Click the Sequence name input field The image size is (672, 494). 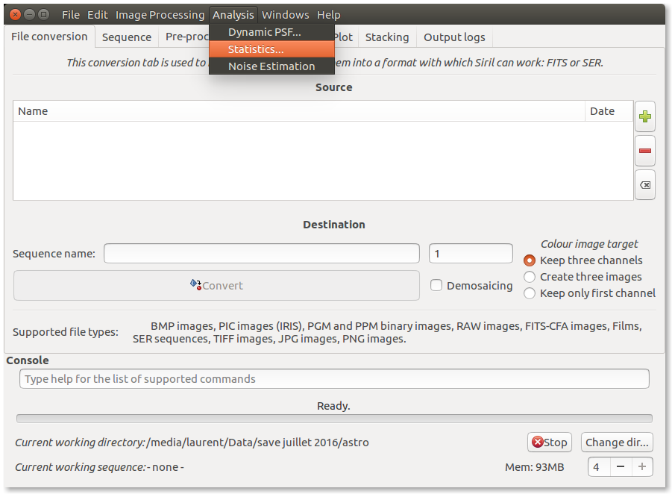click(261, 254)
